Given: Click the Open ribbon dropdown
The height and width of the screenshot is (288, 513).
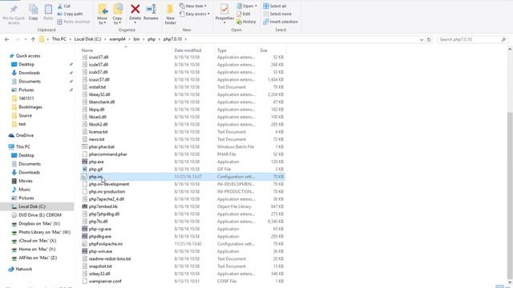Looking at the screenshot, I should pyautogui.click(x=247, y=6).
